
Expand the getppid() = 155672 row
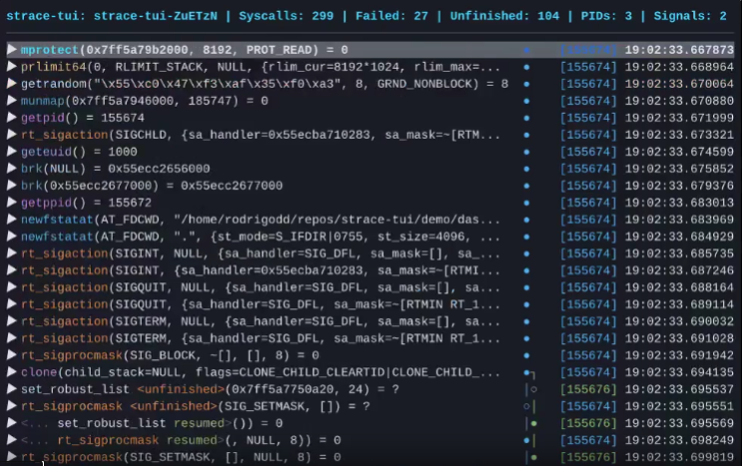pos(12,203)
